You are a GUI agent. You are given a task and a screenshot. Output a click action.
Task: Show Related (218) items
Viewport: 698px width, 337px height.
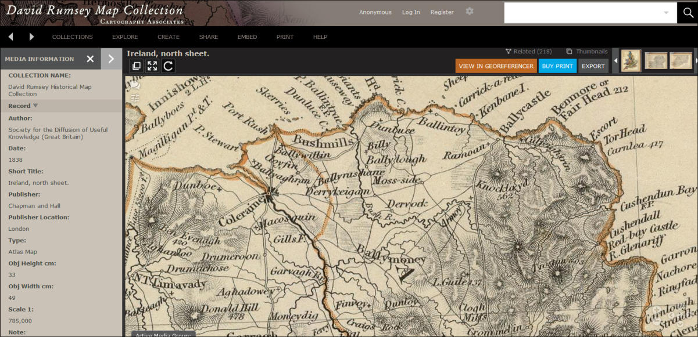coord(529,52)
